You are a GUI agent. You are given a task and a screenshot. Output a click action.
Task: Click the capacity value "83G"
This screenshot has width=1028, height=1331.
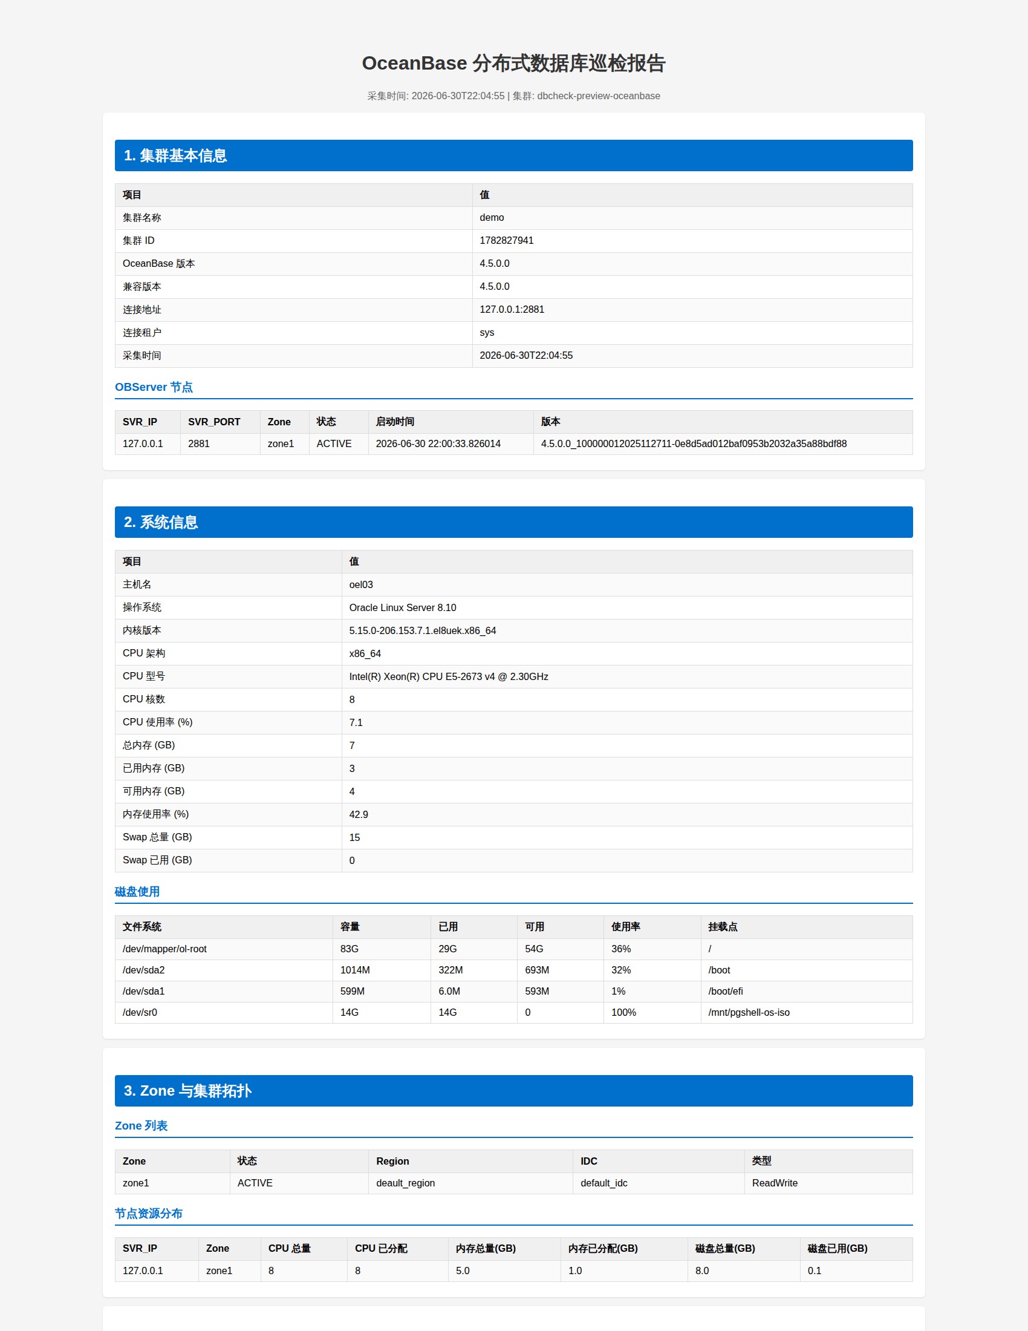click(350, 949)
